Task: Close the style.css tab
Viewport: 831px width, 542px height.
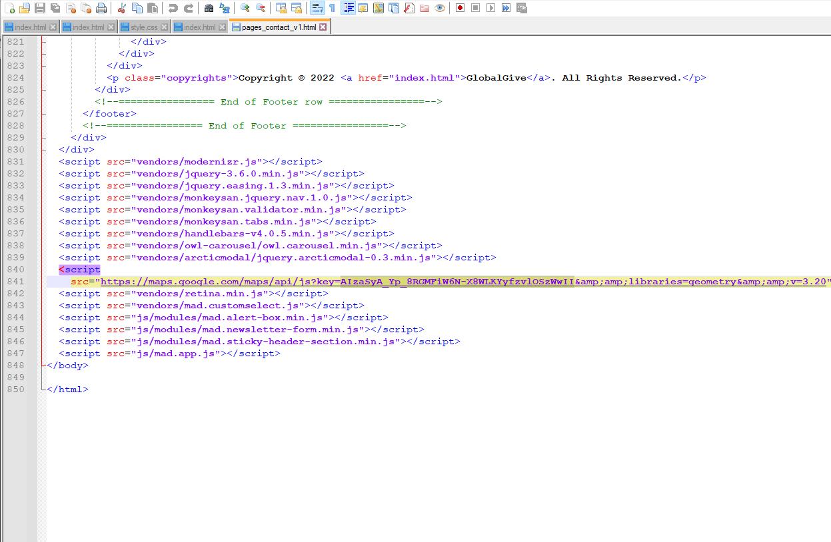Action: coord(165,27)
